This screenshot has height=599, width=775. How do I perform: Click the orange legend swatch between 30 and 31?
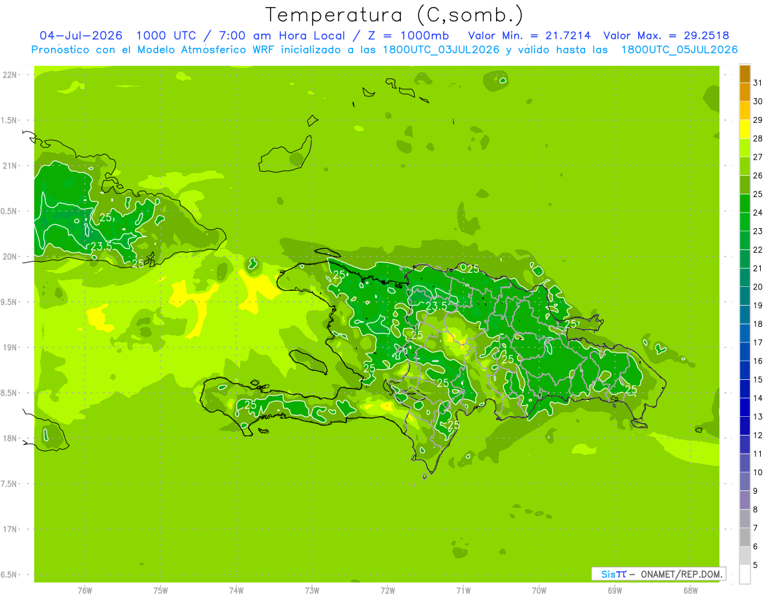(x=745, y=92)
